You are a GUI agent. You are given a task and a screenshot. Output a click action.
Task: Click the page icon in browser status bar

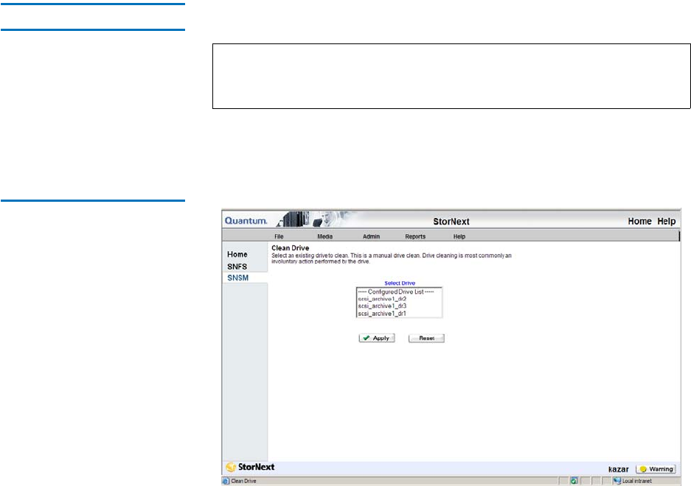[226, 481]
